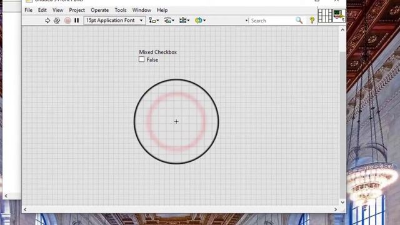Open the Distribute Objects dropdown
The image size is (400, 225).
pos(169,21)
